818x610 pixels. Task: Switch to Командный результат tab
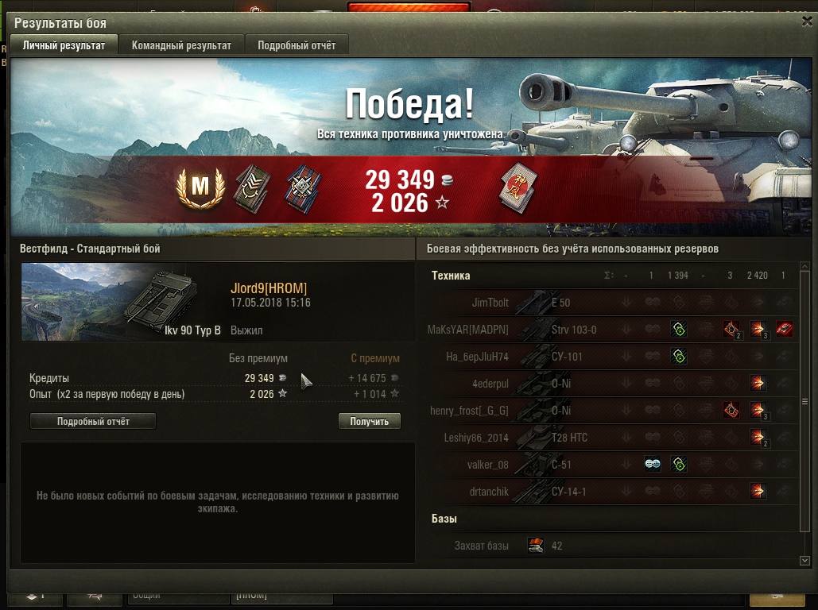pyautogui.click(x=181, y=45)
